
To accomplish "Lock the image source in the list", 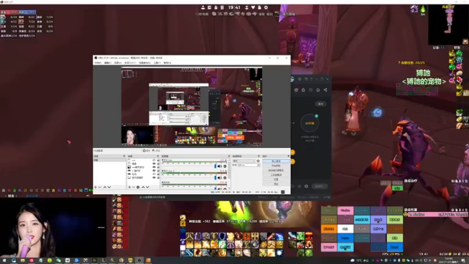I will (x=158, y=167).
